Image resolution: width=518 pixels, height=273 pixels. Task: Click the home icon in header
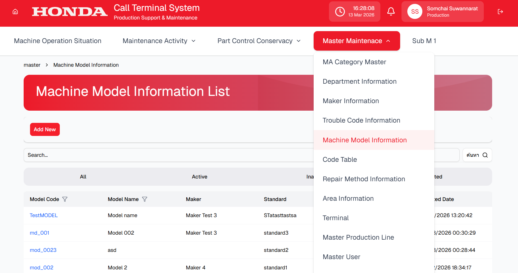pyautogui.click(x=15, y=12)
